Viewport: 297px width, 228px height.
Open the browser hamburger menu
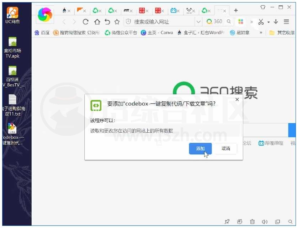[286, 22]
